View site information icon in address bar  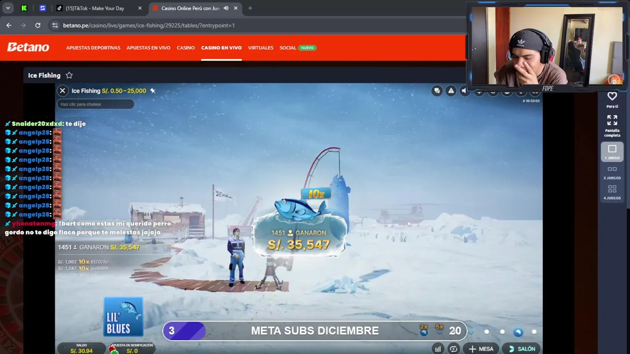point(55,25)
